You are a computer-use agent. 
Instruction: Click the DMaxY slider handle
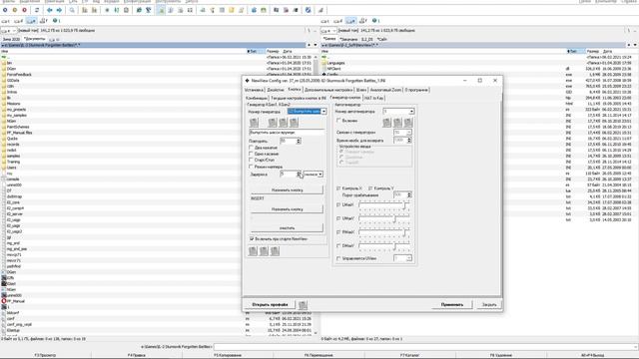pyautogui.click(x=394, y=246)
